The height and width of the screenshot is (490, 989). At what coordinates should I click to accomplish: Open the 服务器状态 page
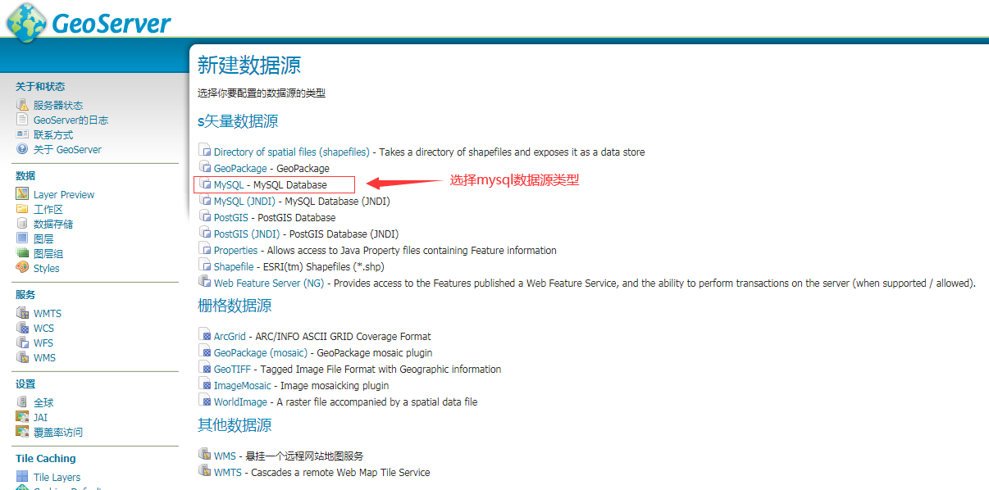pos(58,105)
